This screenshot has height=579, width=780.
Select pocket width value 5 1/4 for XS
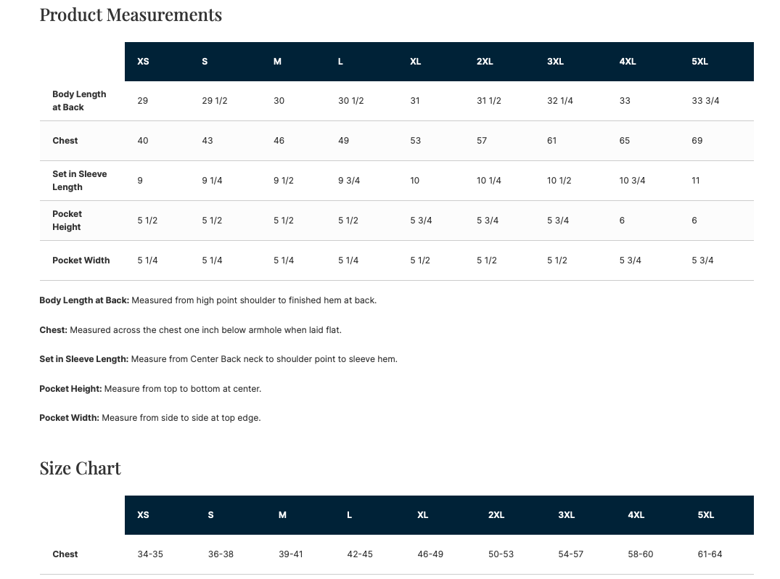click(x=147, y=260)
